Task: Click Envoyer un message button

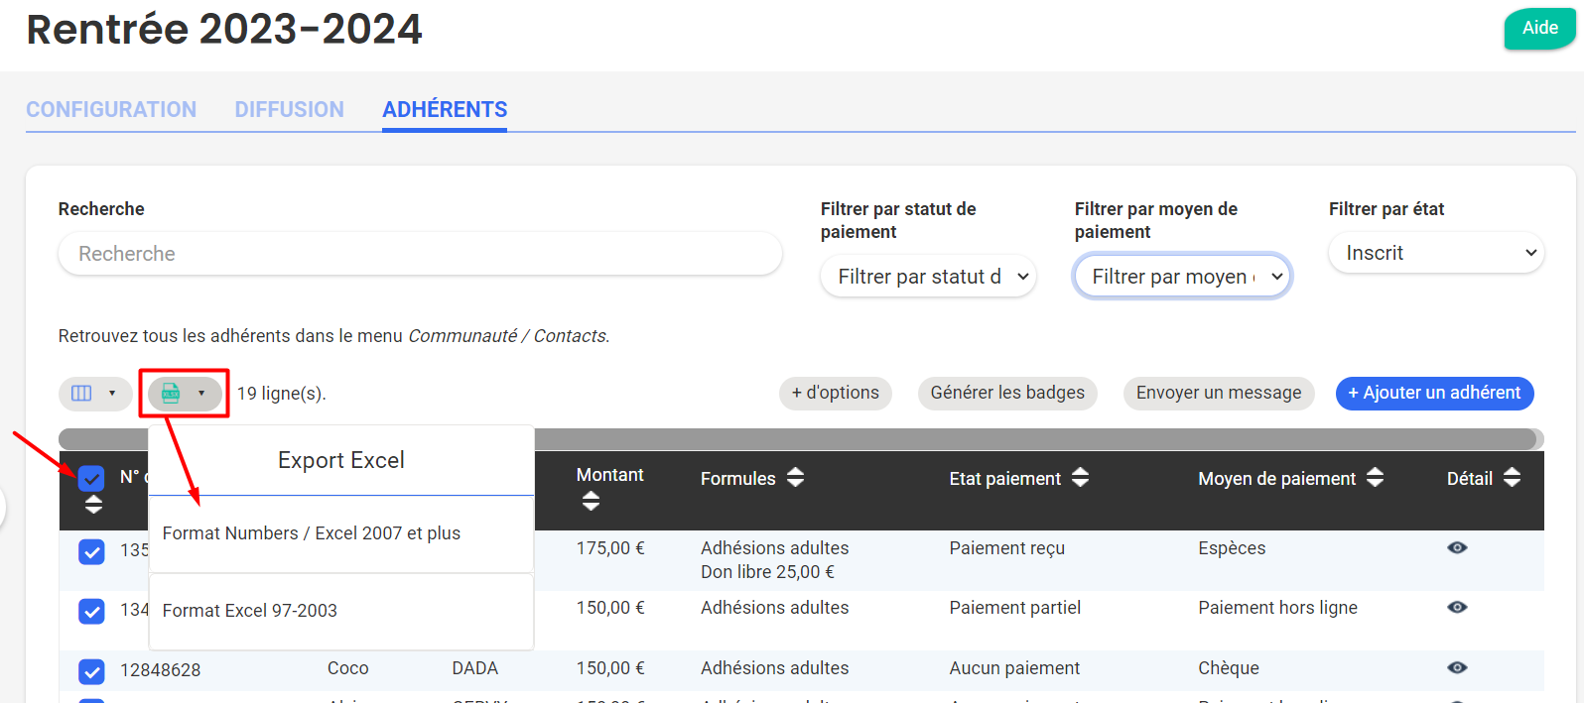Action: pos(1219,393)
